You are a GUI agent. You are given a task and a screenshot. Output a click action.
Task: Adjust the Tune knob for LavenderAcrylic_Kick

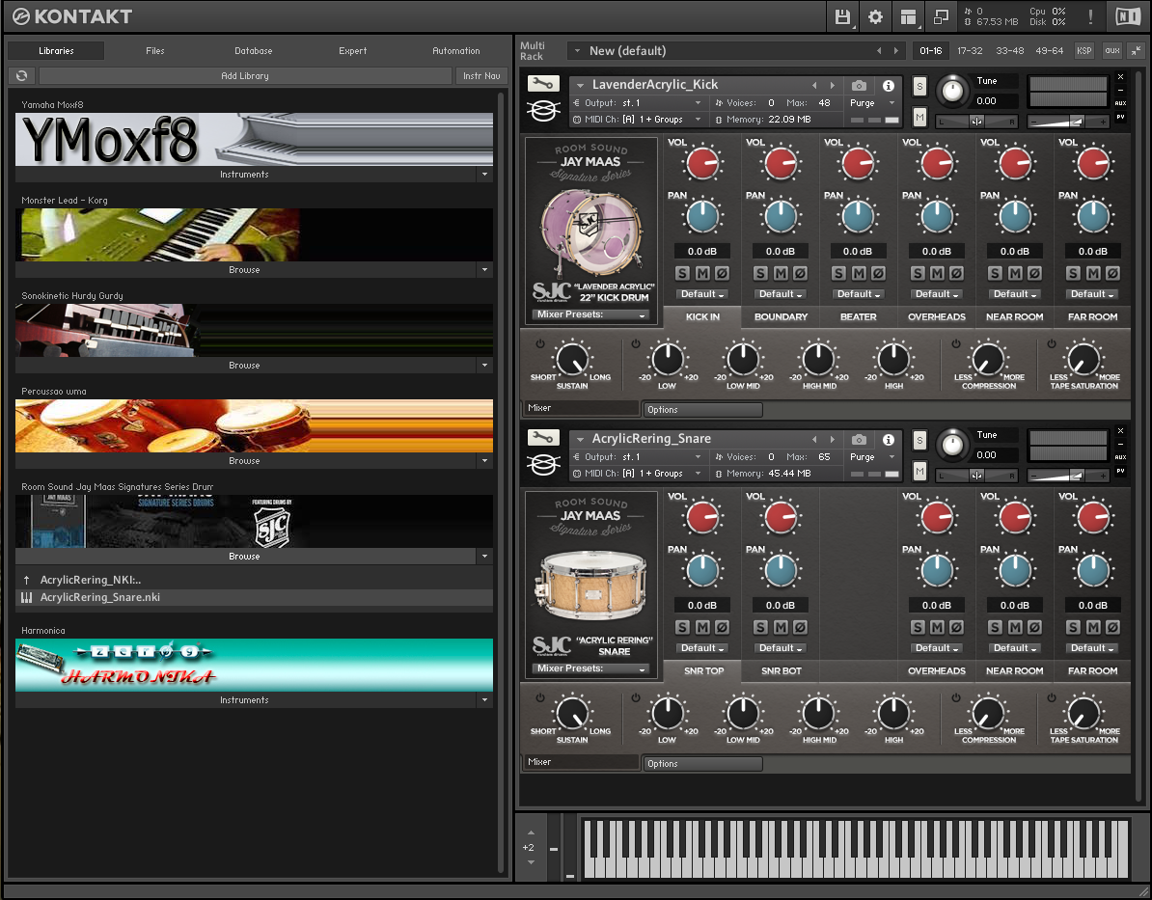point(952,91)
